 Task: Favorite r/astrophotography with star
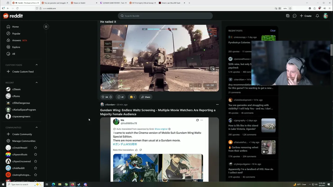pos(36,175)
